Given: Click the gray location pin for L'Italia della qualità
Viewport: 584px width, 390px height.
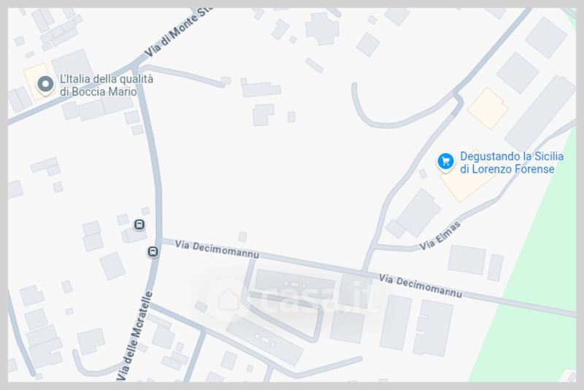Looking at the screenshot, I should tap(45, 85).
